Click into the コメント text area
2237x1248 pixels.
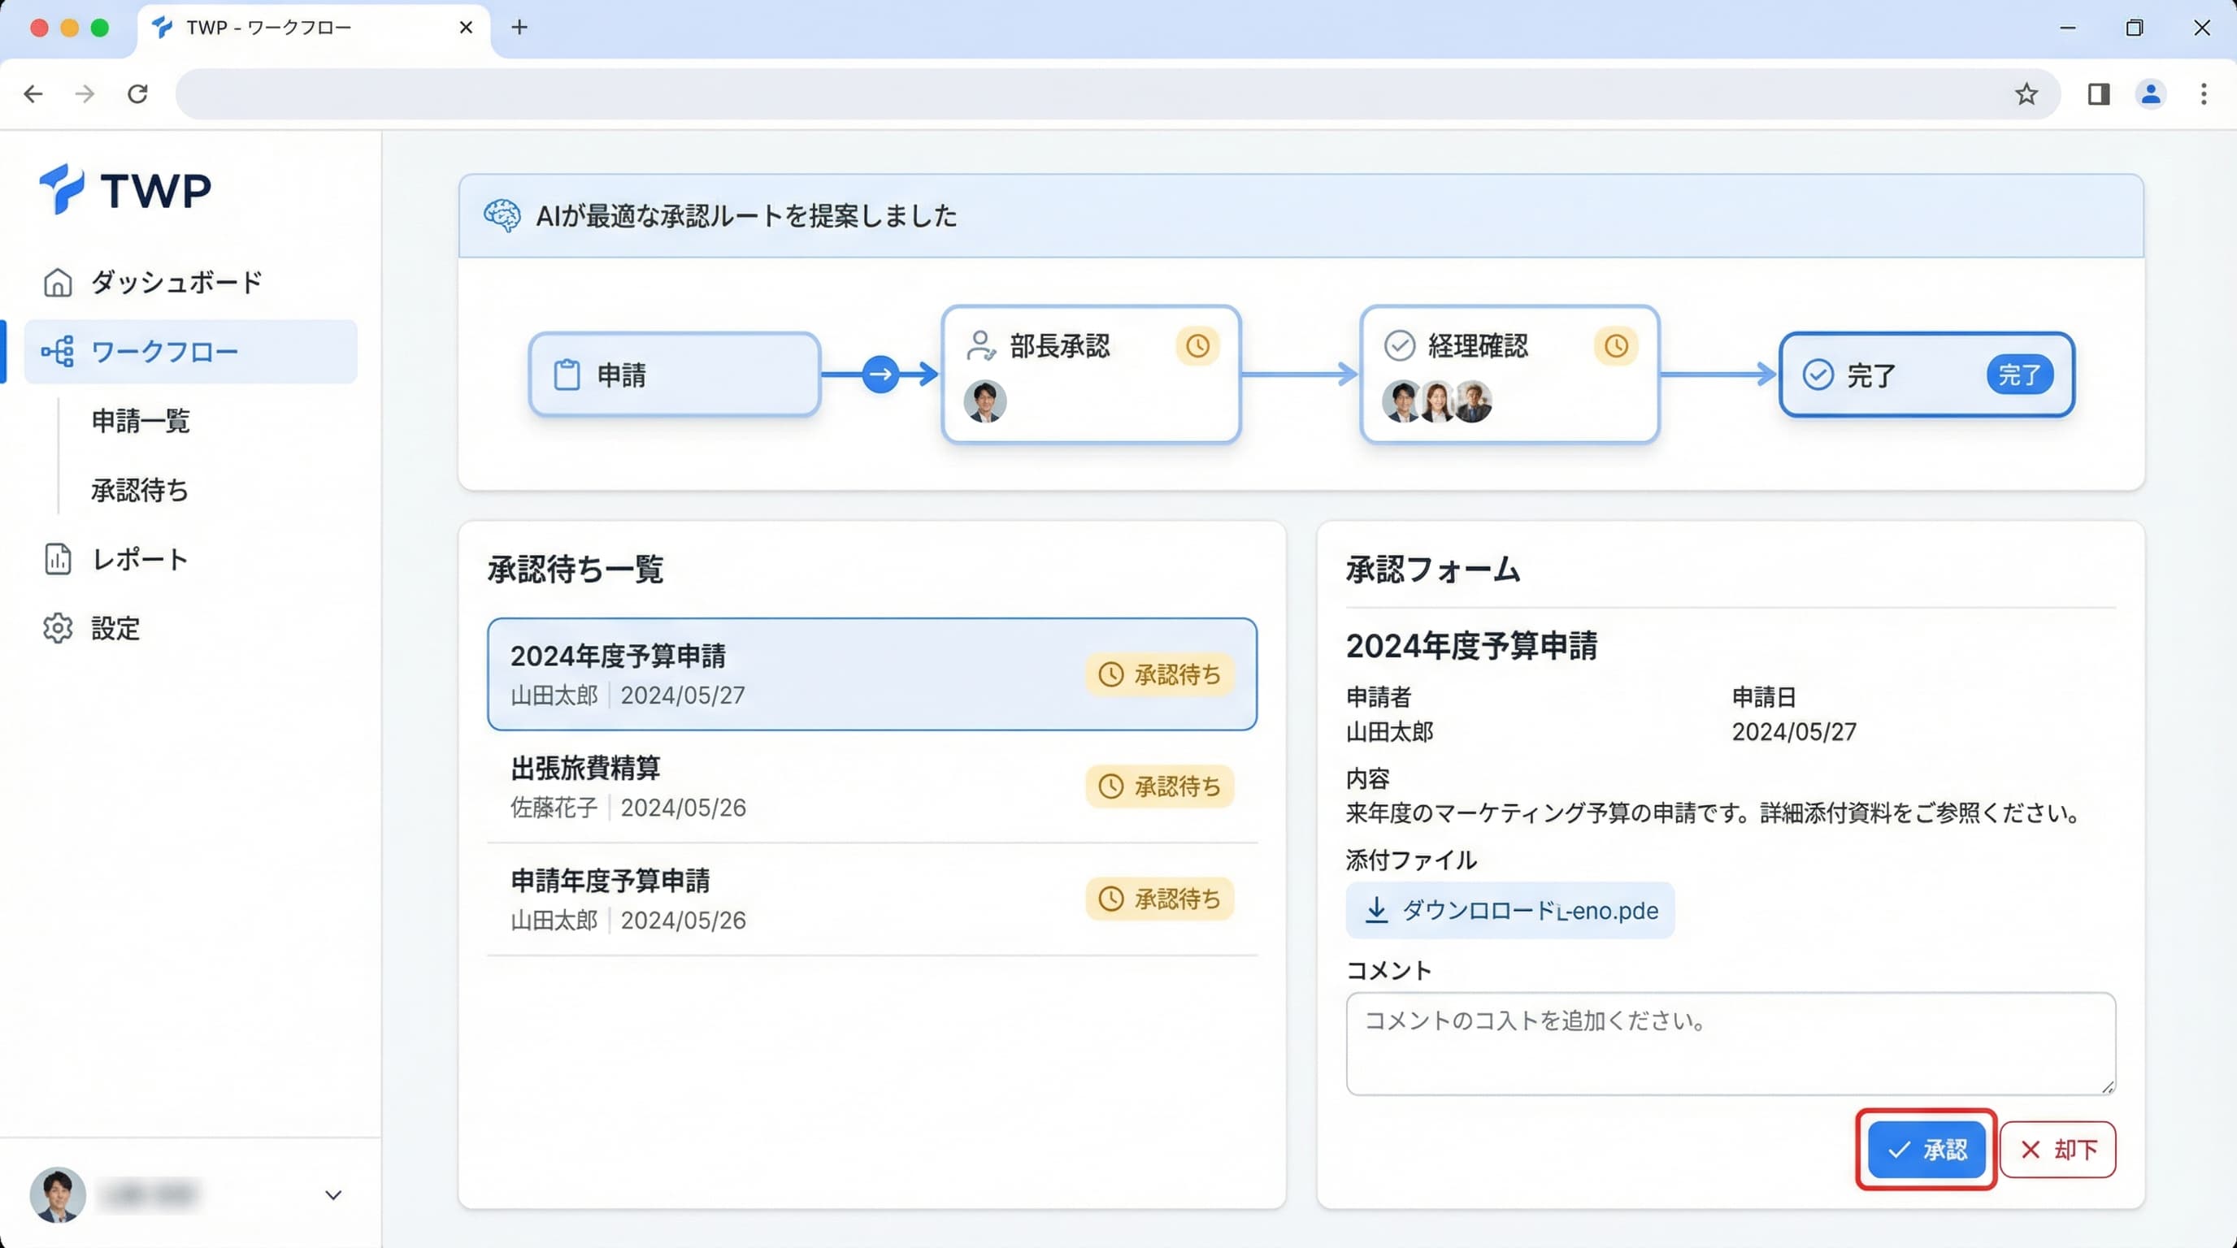point(1730,1043)
